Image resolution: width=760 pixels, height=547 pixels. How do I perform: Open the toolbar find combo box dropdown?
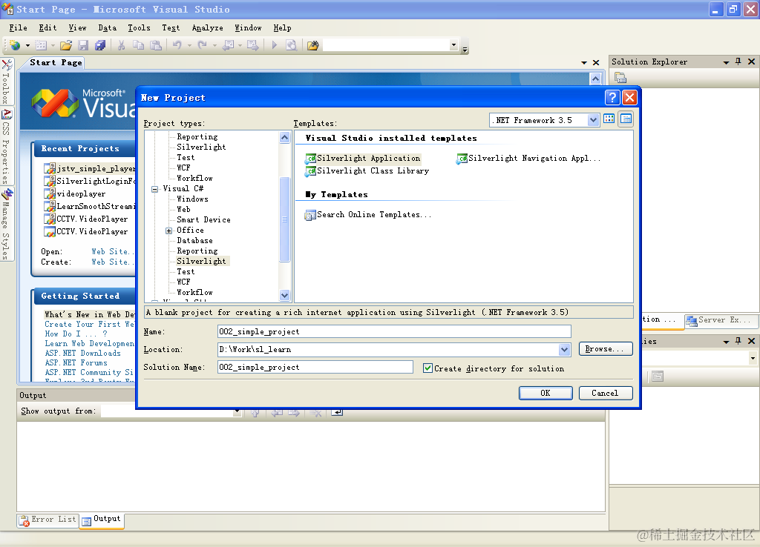[453, 45]
